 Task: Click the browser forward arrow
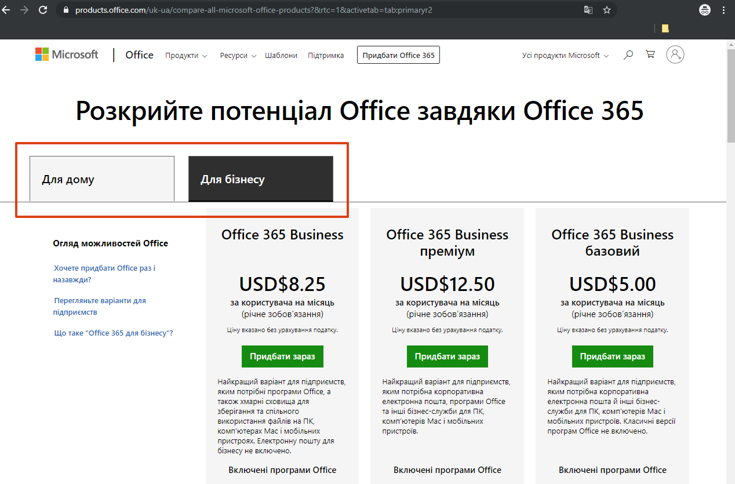click(x=24, y=10)
